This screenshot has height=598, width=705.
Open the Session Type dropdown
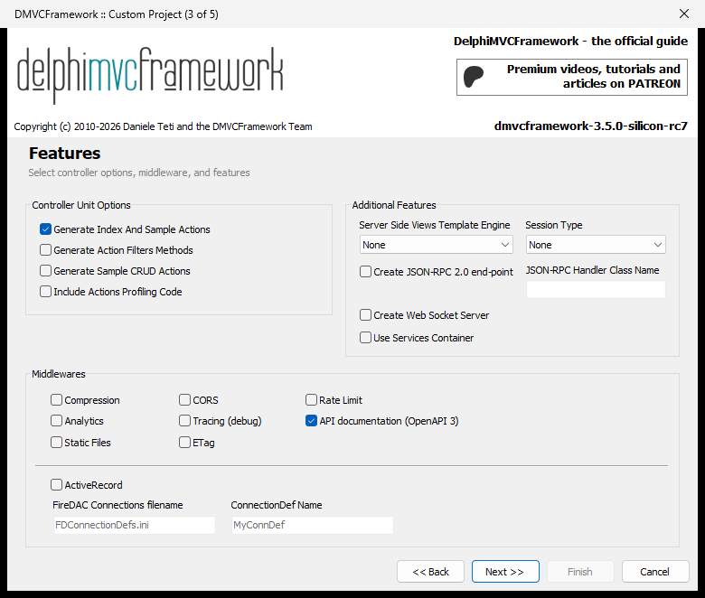(x=596, y=245)
